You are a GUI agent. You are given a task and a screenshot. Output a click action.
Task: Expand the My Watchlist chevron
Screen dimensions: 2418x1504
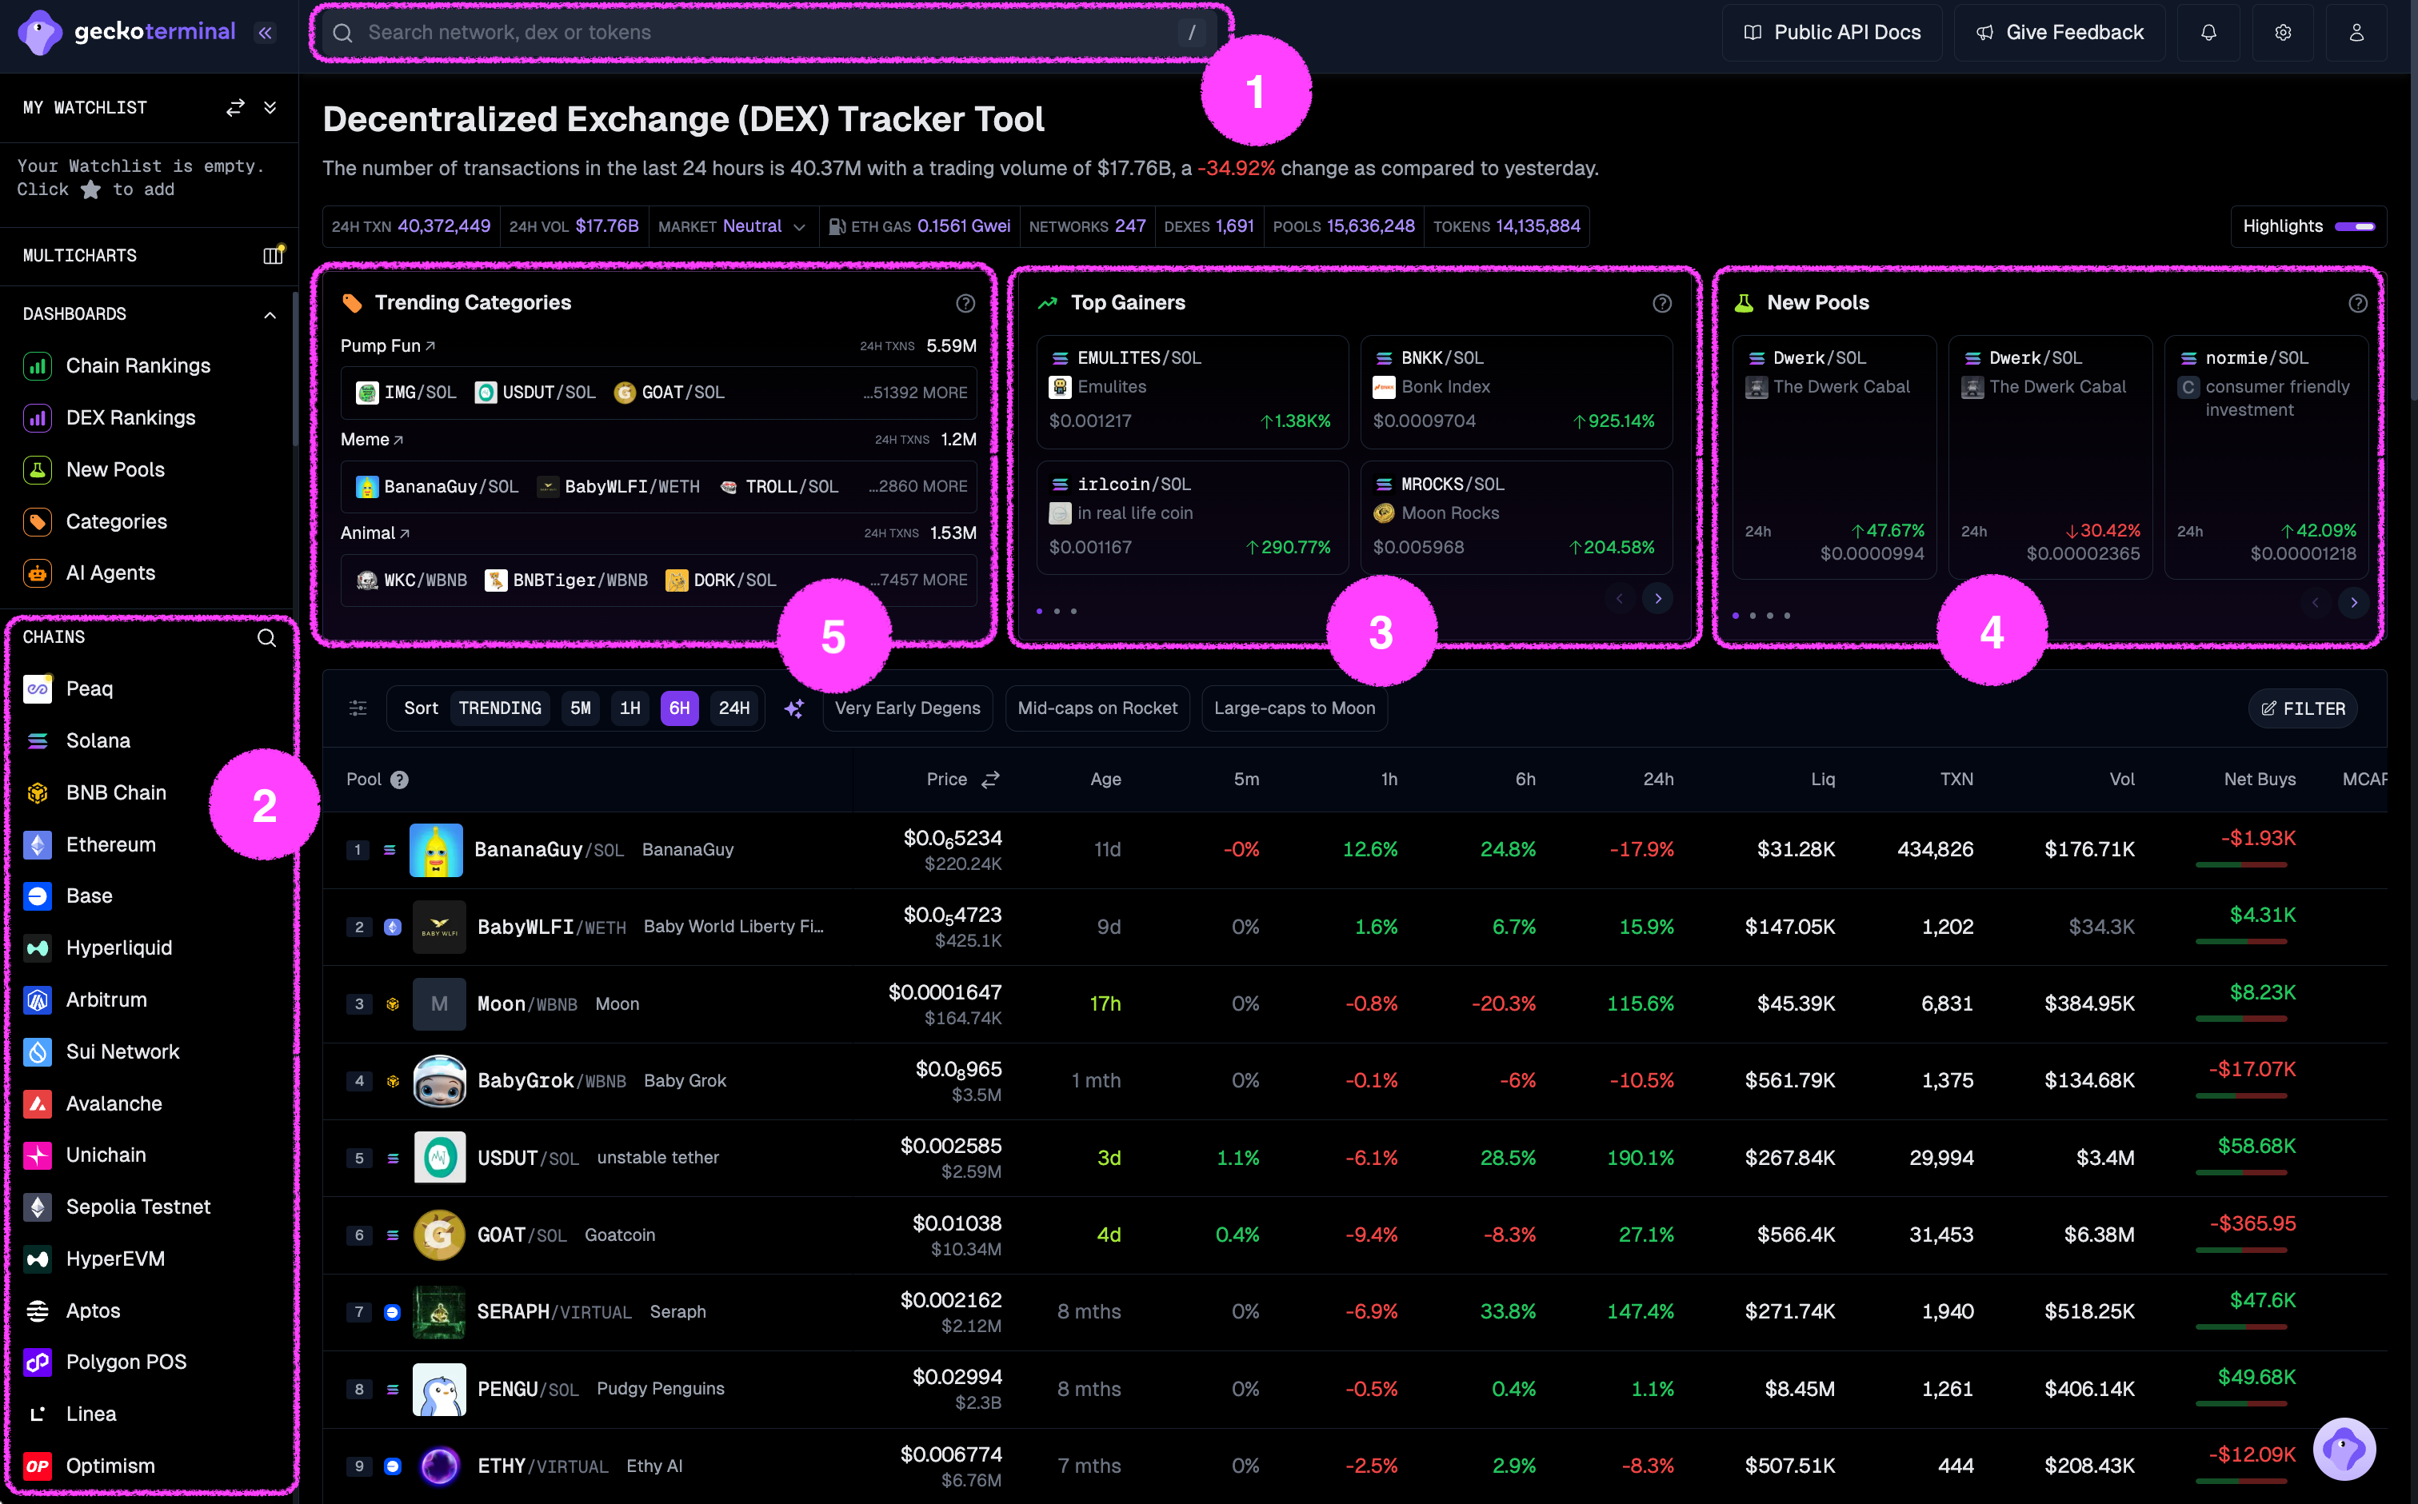270,107
